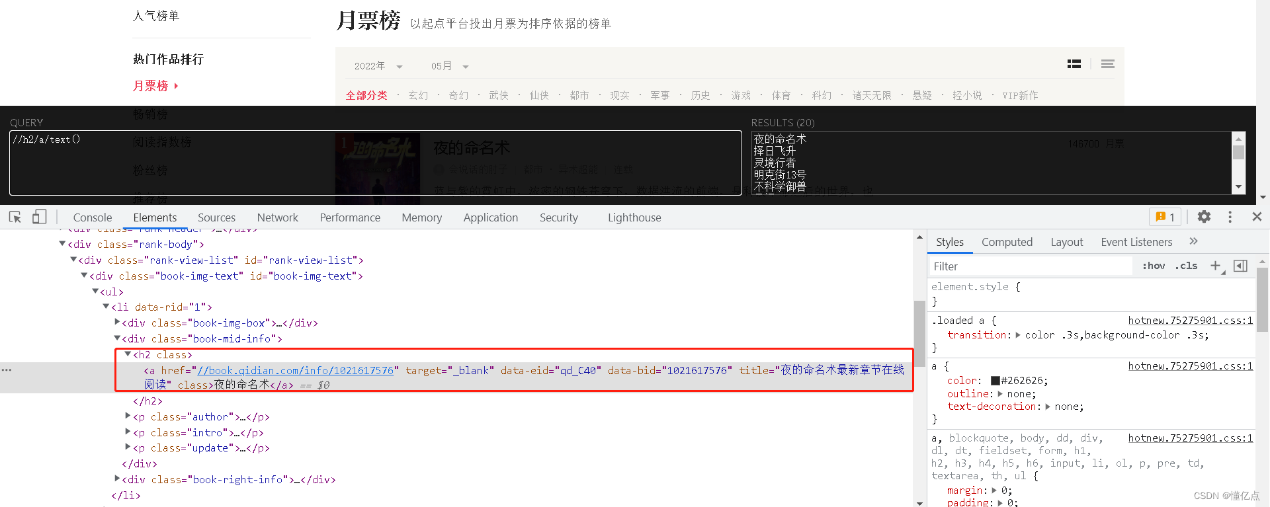Image resolution: width=1270 pixels, height=507 pixels.
Task: Expand the text-decoration property triangle
Action: [x=1048, y=407]
